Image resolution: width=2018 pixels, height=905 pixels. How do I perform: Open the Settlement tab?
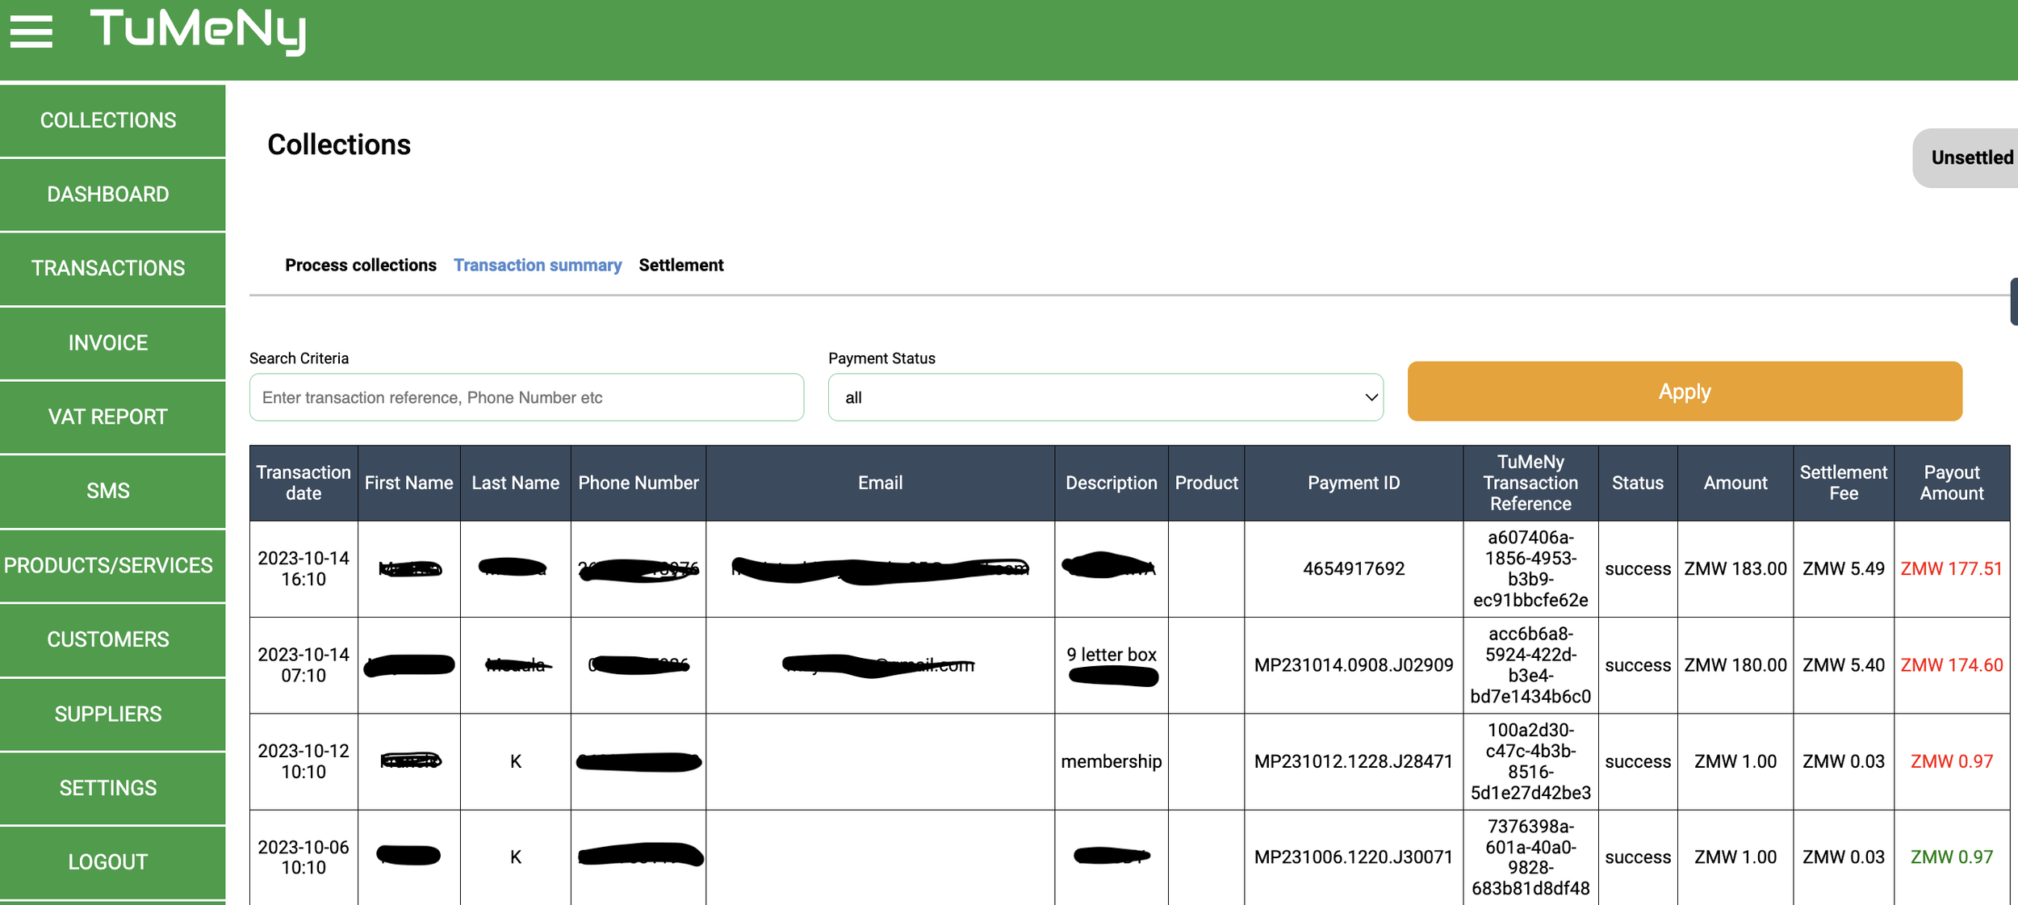(680, 266)
